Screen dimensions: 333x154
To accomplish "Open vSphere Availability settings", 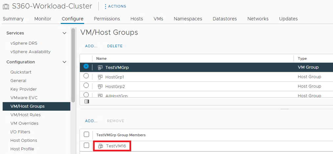I will coord(30,52).
